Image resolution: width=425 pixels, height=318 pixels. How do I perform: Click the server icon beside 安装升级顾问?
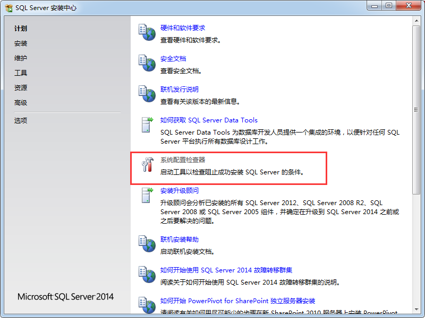coord(147,195)
